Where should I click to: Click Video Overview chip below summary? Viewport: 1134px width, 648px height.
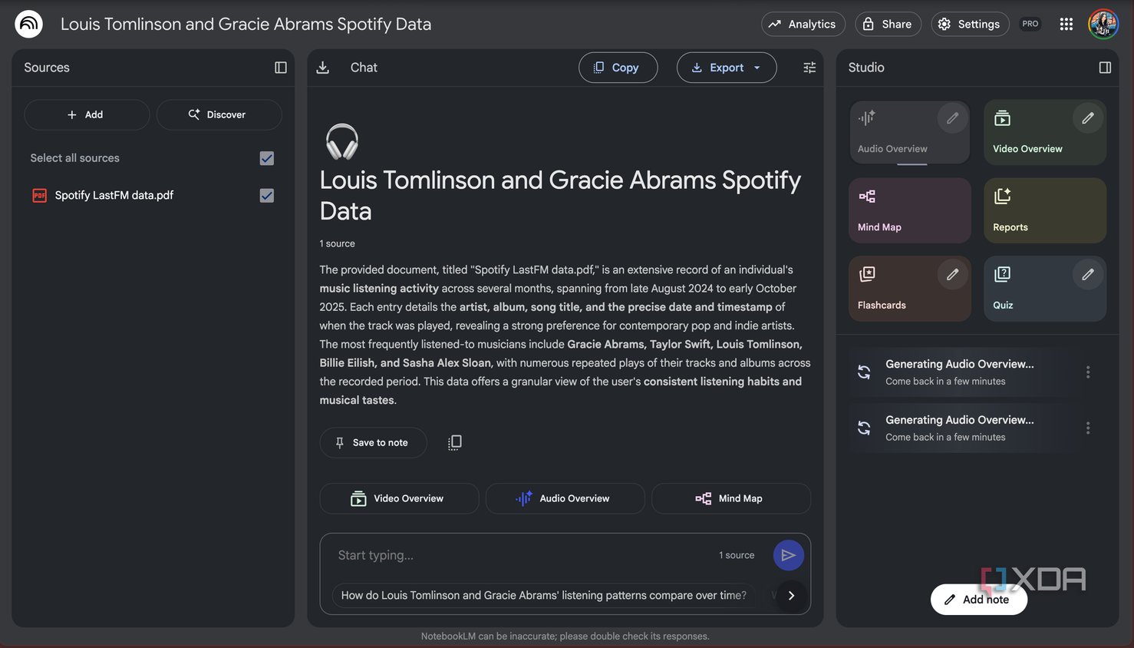click(x=399, y=498)
